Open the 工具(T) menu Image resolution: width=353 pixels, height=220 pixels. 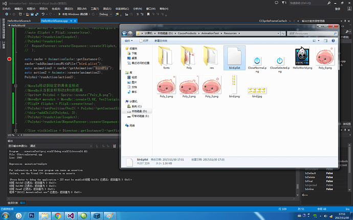point(95,9)
